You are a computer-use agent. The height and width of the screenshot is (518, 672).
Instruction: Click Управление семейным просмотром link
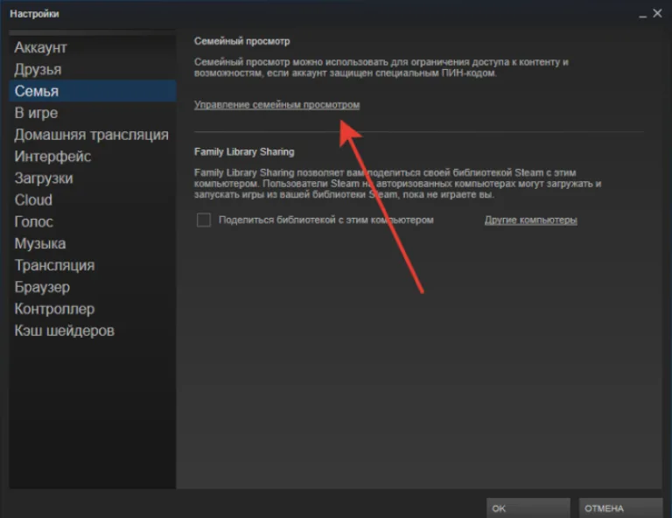pos(276,105)
